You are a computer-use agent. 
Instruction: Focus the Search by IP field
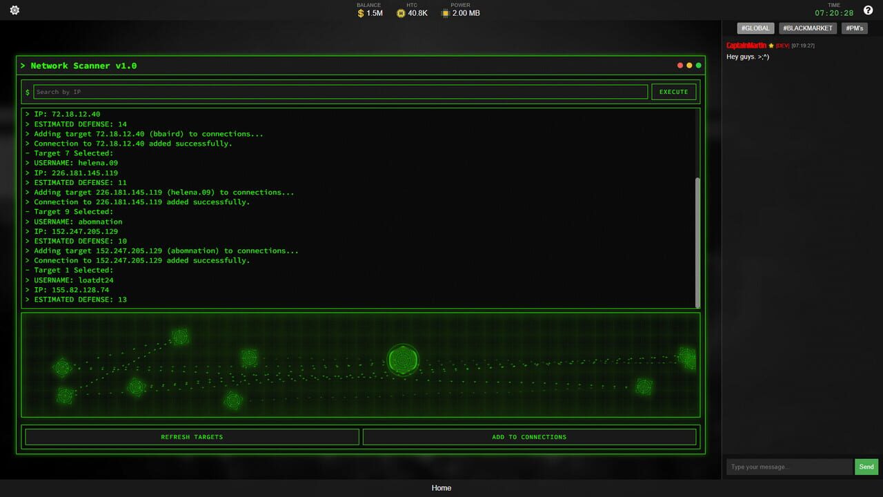click(341, 92)
